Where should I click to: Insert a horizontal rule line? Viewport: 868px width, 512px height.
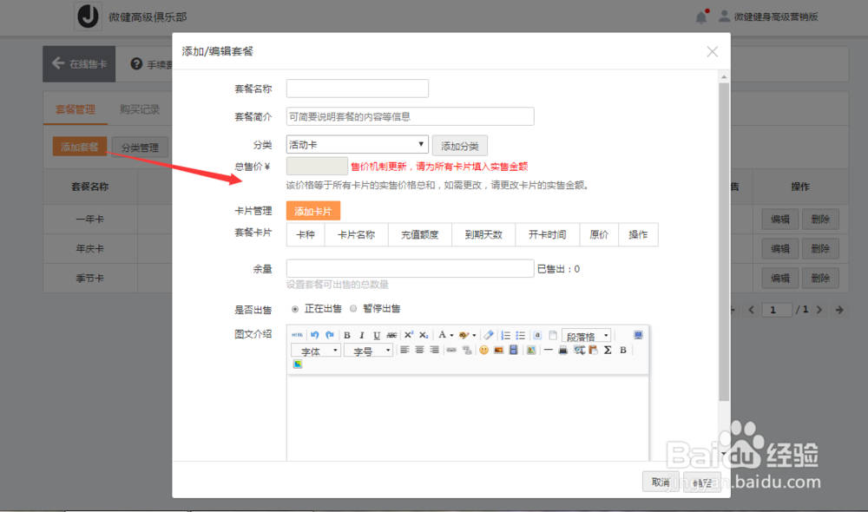[548, 350]
